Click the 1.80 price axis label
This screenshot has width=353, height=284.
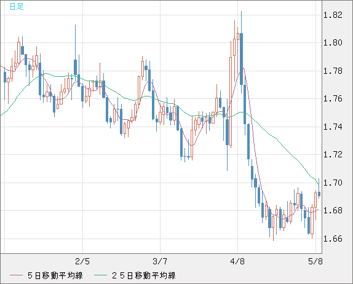click(x=333, y=42)
